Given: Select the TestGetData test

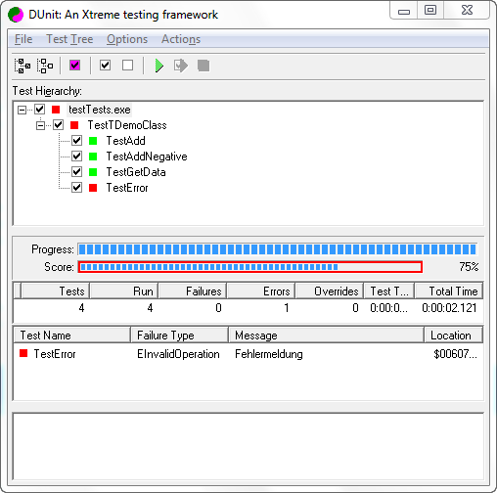Looking at the screenshot, I should 136,172.
